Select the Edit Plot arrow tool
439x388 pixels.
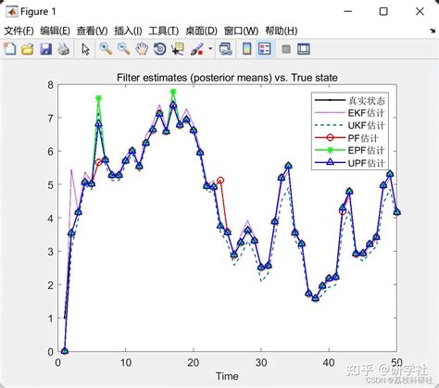pyautogui.click(x=85, y=49)
